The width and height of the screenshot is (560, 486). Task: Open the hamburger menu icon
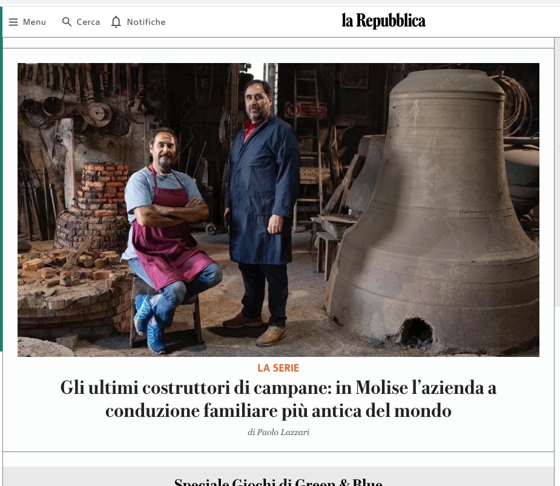[x=13, y=22]
